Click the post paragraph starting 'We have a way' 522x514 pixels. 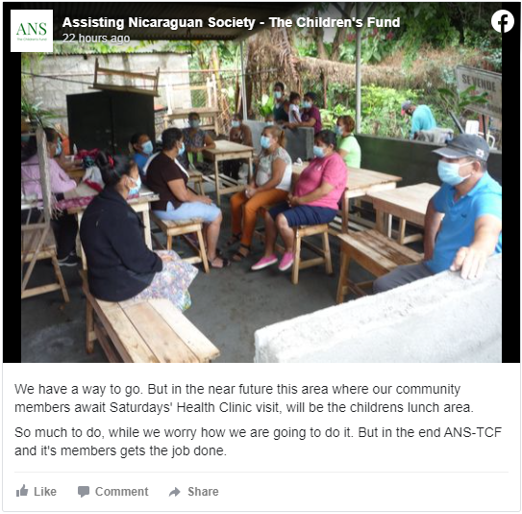pos(244,398)
